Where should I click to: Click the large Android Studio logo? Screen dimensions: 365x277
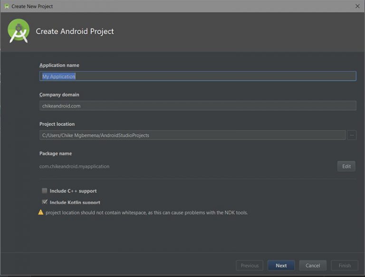point(19,31)
